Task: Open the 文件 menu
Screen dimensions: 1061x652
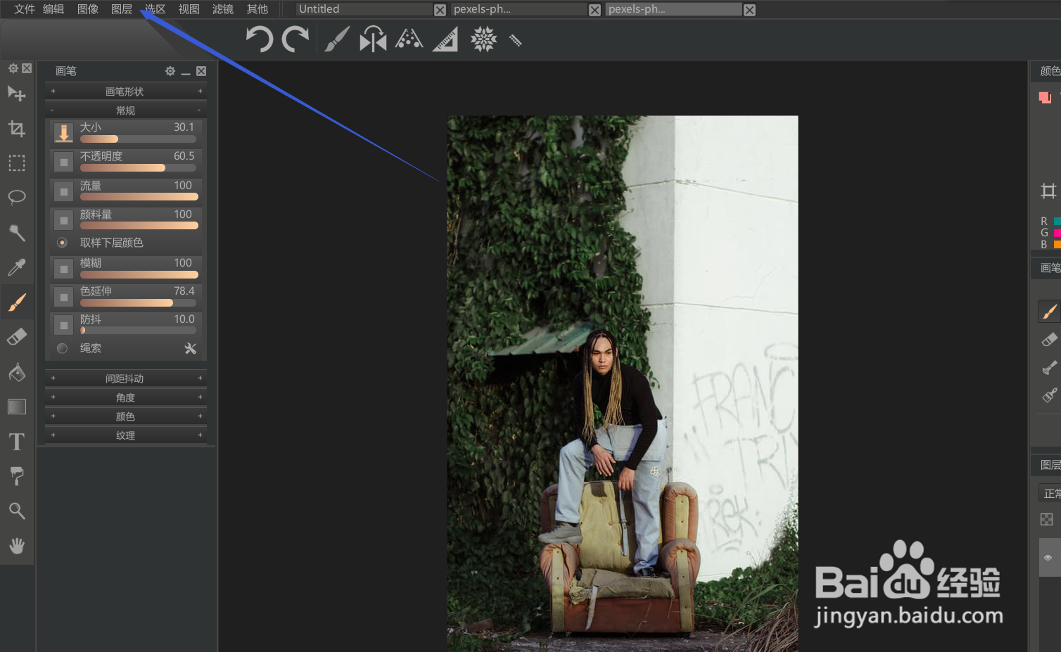Action: [x=25, y=9]
